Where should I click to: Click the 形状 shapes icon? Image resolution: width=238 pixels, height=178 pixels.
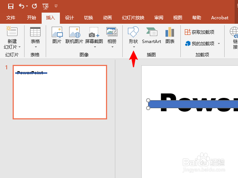click(133, 32)
